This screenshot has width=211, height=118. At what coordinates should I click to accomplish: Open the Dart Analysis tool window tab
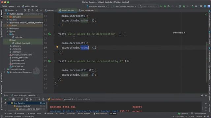click(84, 113)
